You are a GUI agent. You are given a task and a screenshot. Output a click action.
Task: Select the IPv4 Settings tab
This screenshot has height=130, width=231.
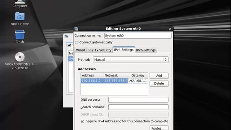click(x=124, y=50)
